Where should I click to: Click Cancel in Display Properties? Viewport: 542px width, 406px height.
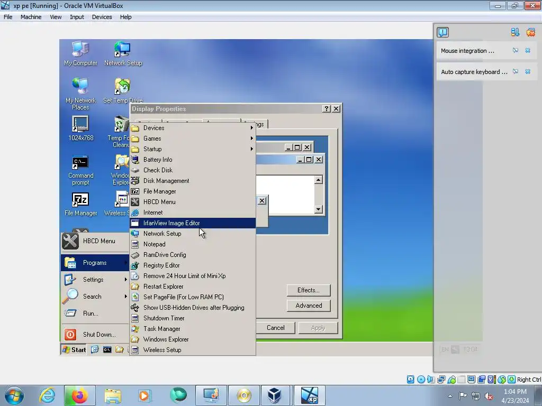tap(275, 328)
